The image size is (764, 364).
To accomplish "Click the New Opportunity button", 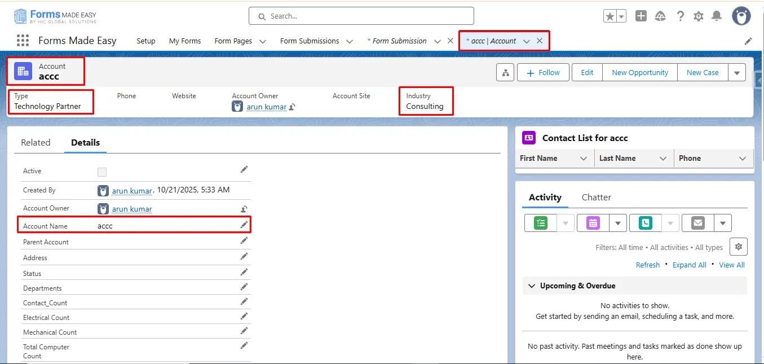I will (640, 72).
